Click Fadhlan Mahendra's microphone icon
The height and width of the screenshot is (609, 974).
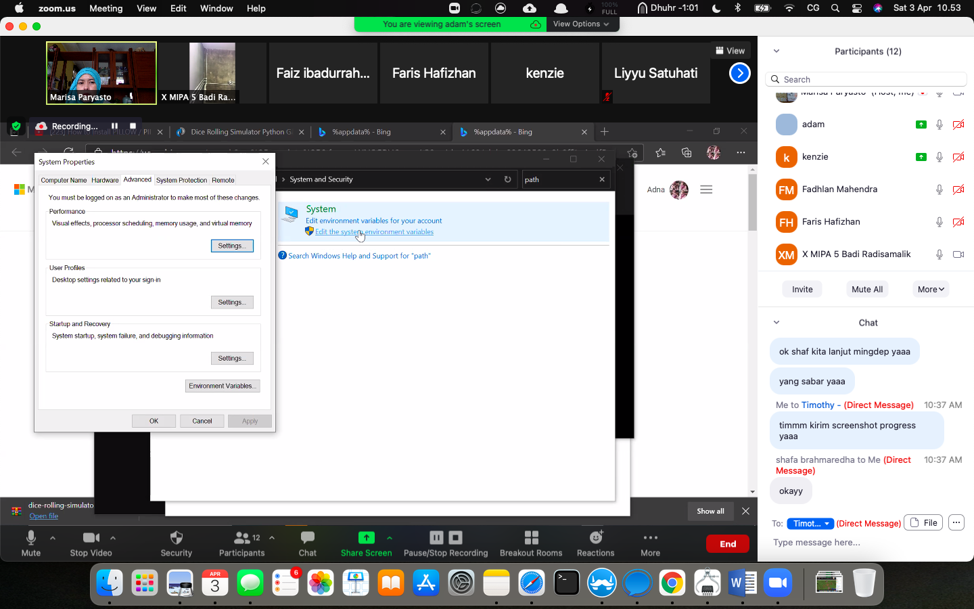(x=940, y=189)
